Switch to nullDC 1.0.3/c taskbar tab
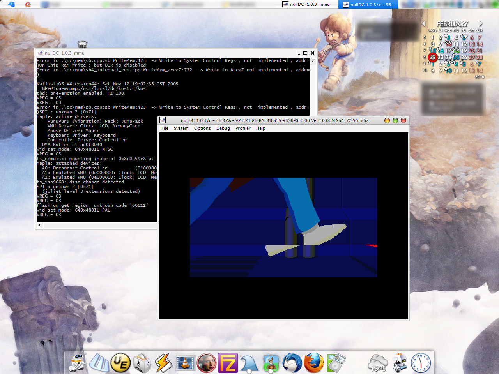This screenshot has height=374, width=499. (368, 4)
